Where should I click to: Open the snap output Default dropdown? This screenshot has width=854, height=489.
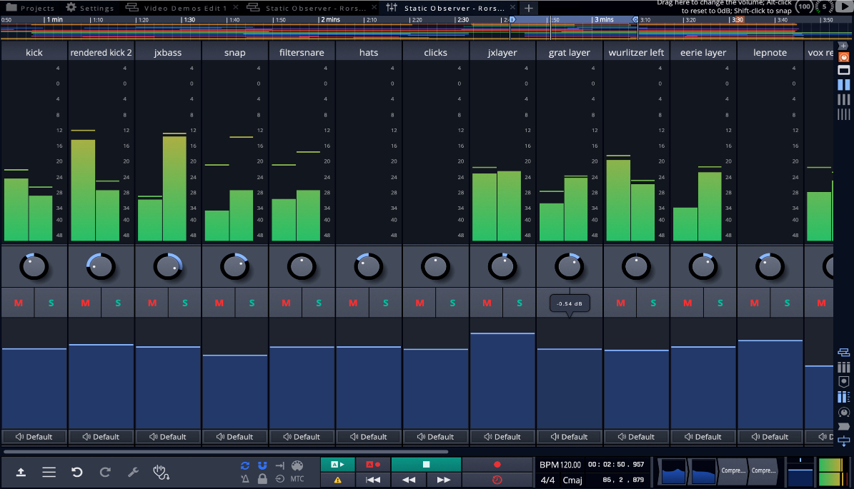point(234,437)
